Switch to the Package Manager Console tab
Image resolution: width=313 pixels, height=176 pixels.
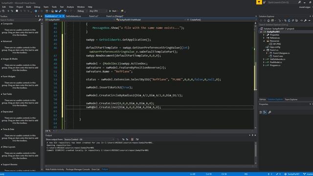78,170
